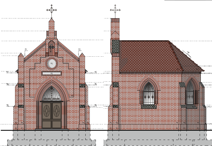This screenshot has width=212, height=146.
Task: Click the roof slope angle annotation
Action: [188, 52]
